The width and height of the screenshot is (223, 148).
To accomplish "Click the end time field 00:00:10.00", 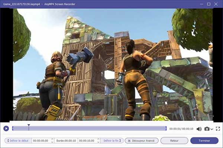I will 87,141.
